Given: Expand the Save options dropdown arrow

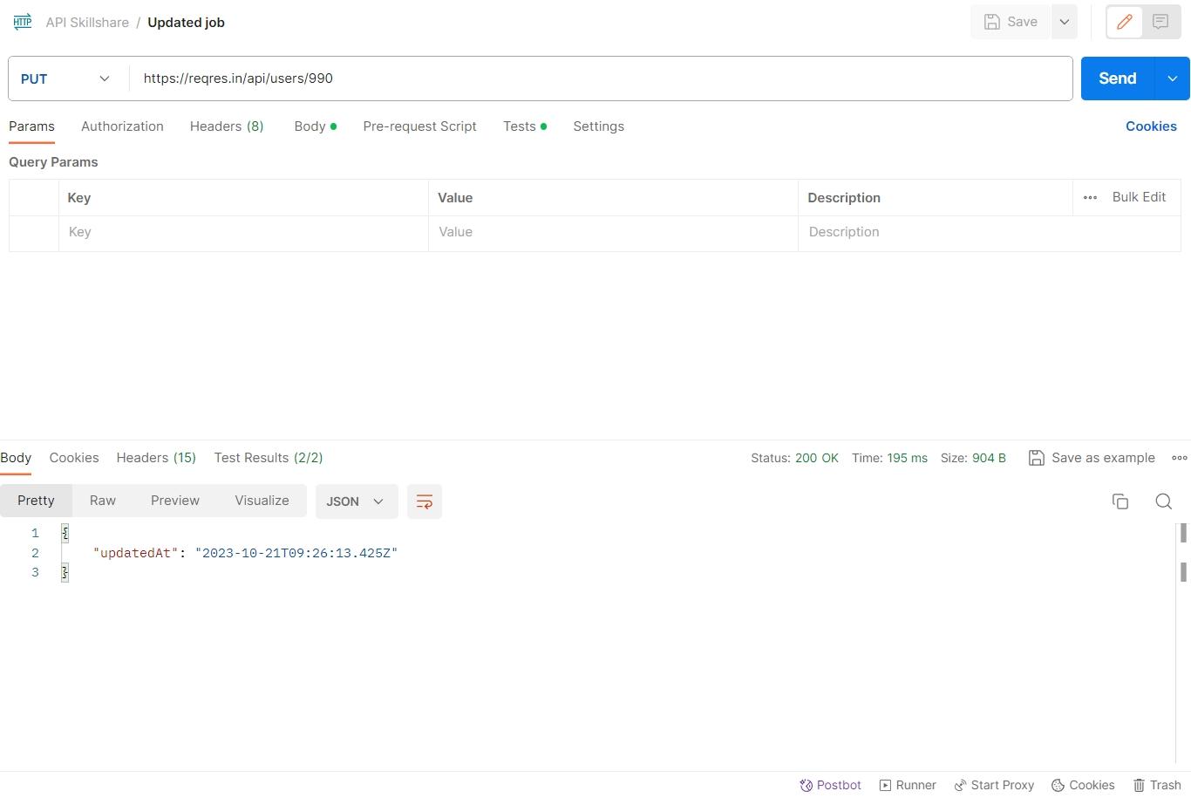Looking at the screenshot, I should click(1065, 22).
